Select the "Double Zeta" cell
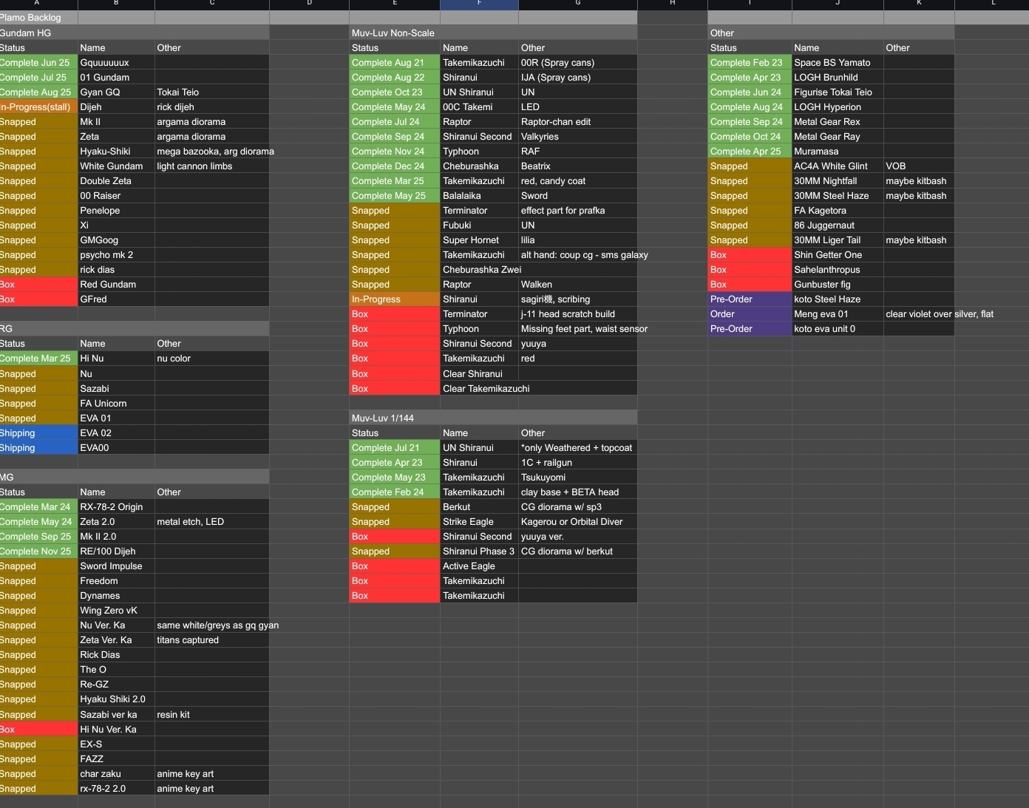The height and width of the screenshot is (808, 1029). click(116, 181)
